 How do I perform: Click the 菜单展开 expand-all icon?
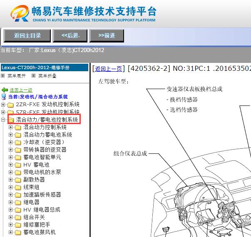pos(3,75)
